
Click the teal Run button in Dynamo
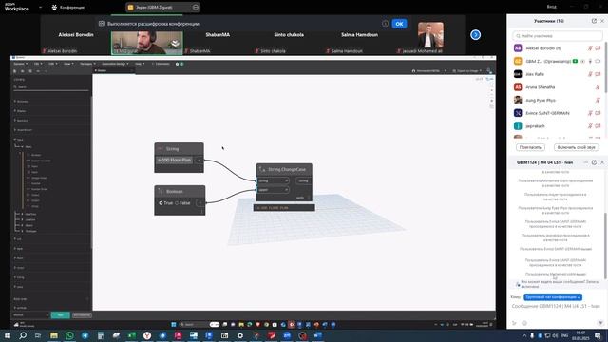61,315
